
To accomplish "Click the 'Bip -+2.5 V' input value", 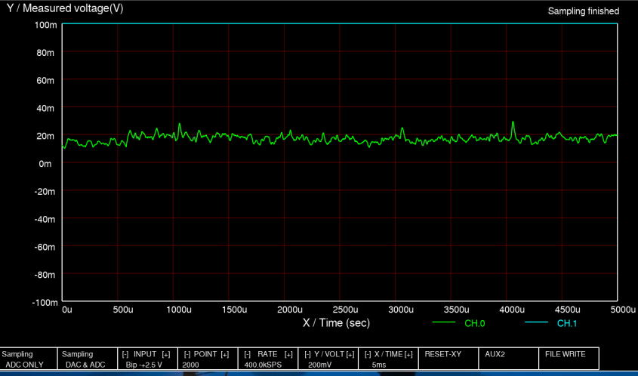I will click(144, 365).
